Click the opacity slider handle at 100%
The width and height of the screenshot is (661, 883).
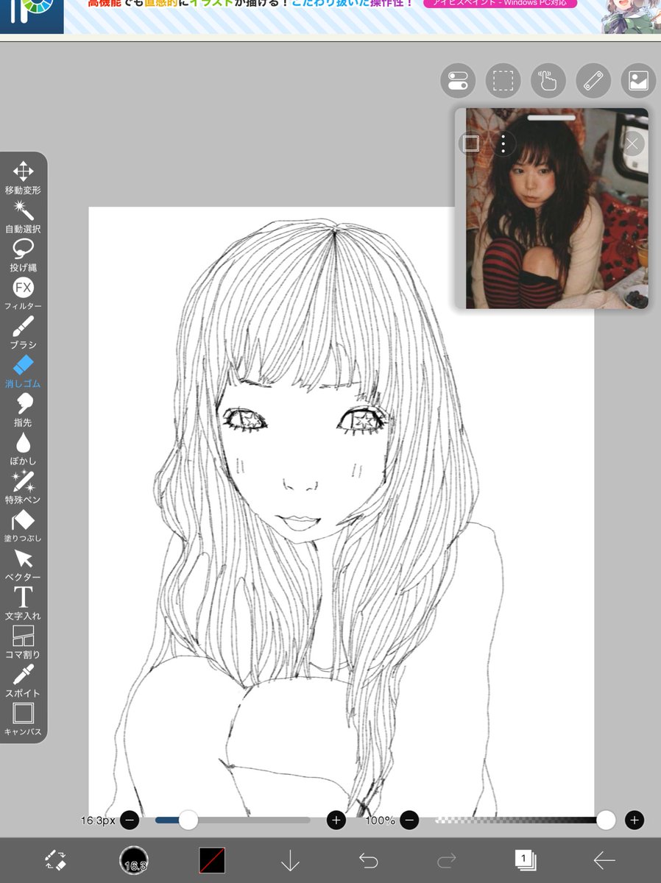(x=606, y=820)
